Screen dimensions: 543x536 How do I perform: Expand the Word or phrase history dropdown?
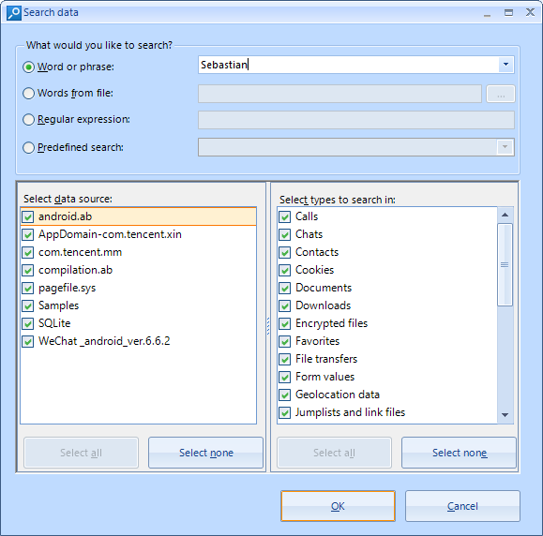point(505,65)
